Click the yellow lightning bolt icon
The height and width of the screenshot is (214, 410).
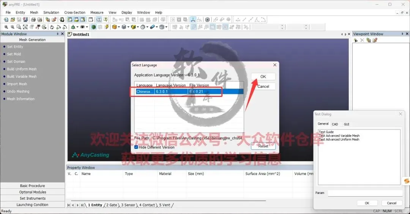point(107,27)
